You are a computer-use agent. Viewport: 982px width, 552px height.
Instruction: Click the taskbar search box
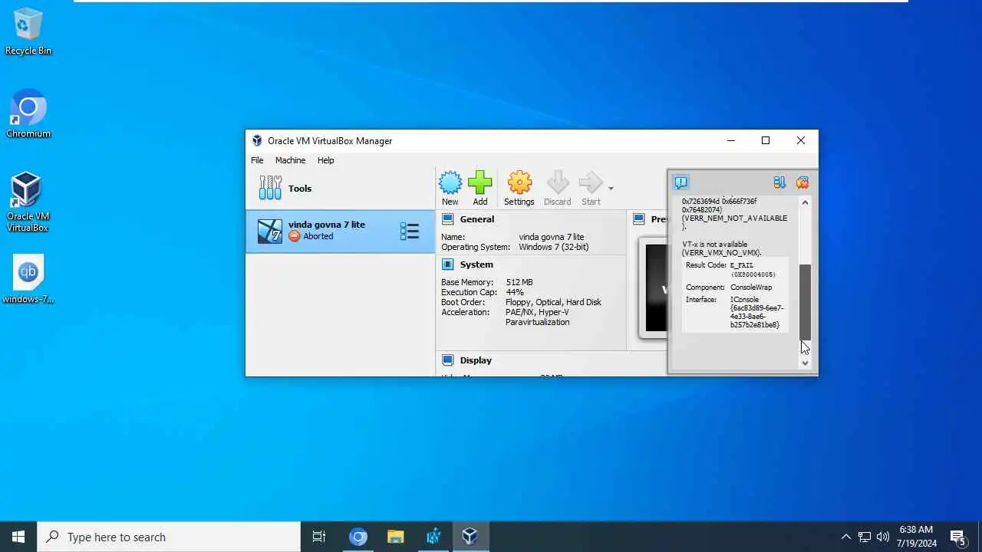(x=169, y=537)
